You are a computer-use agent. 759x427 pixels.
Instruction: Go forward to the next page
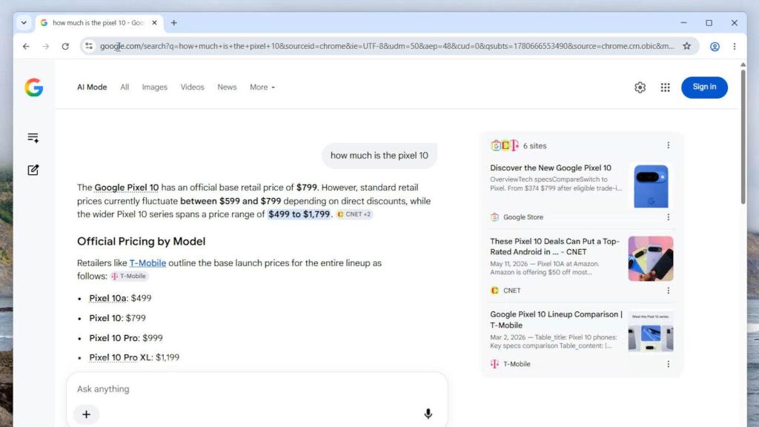[45, 46]
